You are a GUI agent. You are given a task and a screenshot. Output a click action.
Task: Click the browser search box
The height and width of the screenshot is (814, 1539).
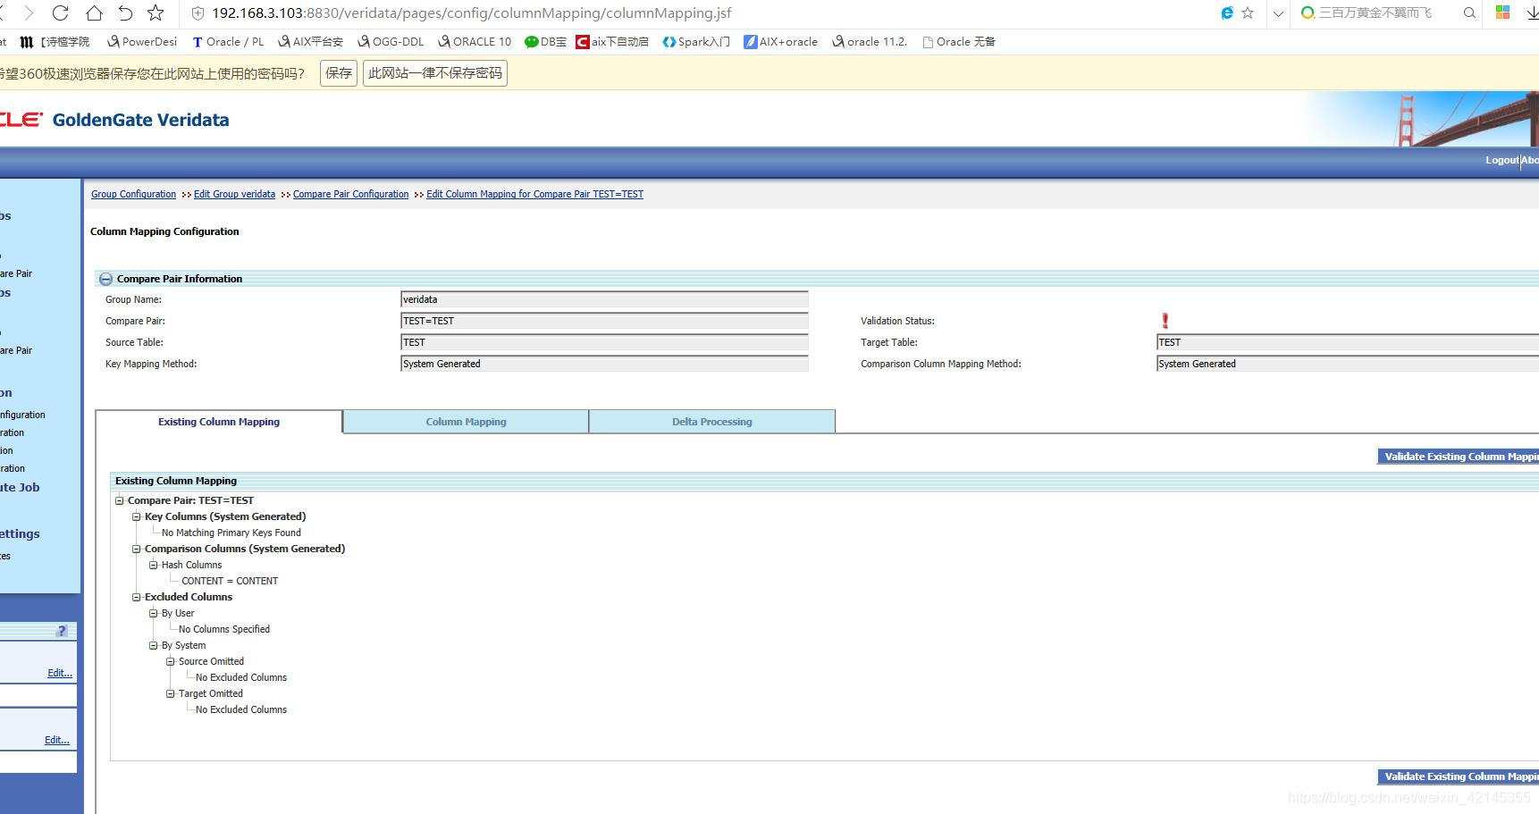tap(1383, 13)
